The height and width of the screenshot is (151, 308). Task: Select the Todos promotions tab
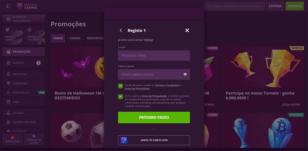tap(58, 38)
